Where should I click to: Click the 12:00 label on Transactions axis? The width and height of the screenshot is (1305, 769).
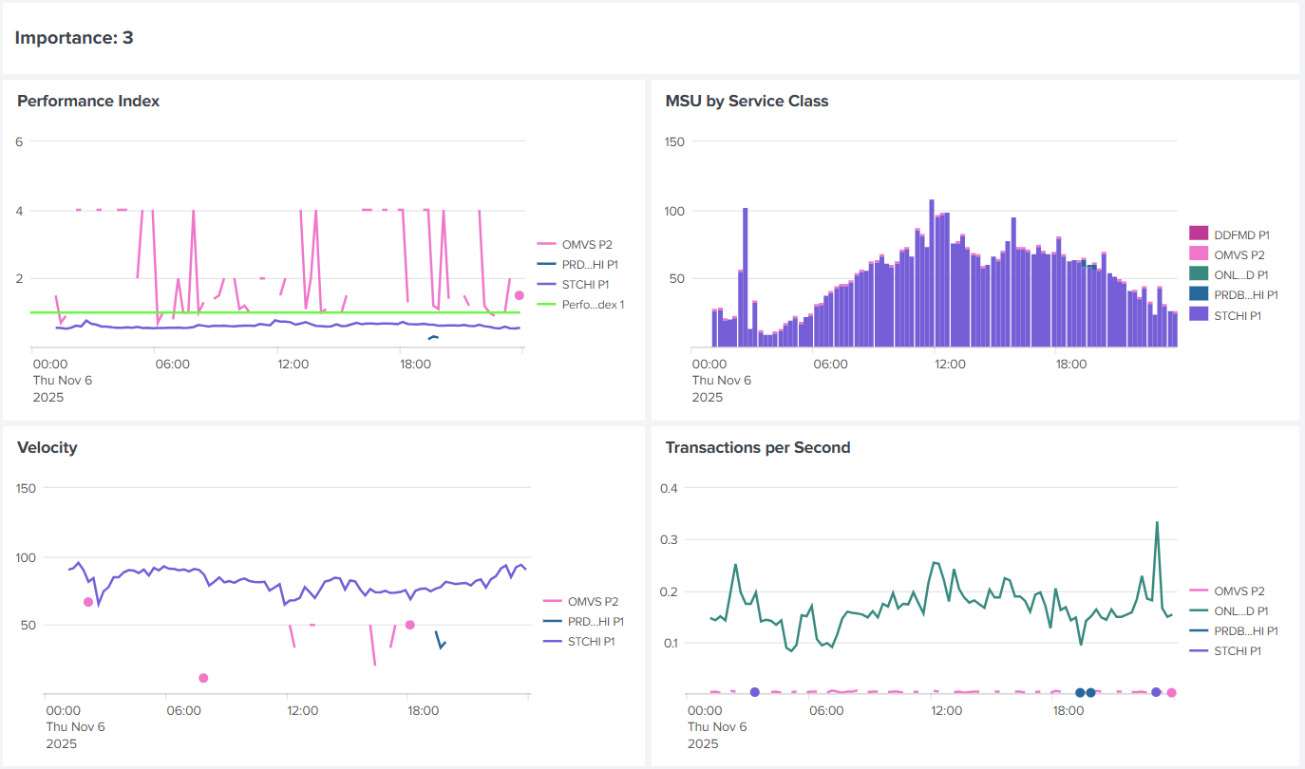tap(947, 710)
